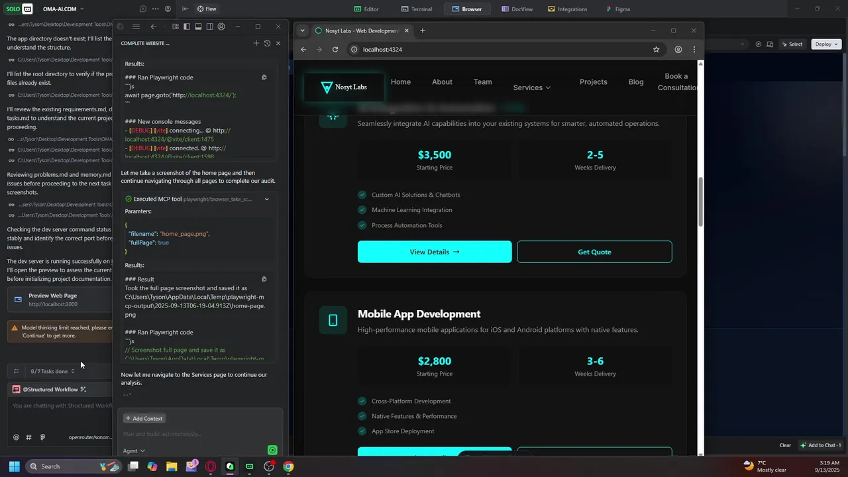Open the Agent mode dropdown
Viewport: 848px width, 477px height.
[134, 451]
